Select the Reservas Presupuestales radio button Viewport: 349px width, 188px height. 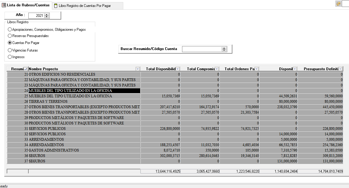[x=10, y=36]
